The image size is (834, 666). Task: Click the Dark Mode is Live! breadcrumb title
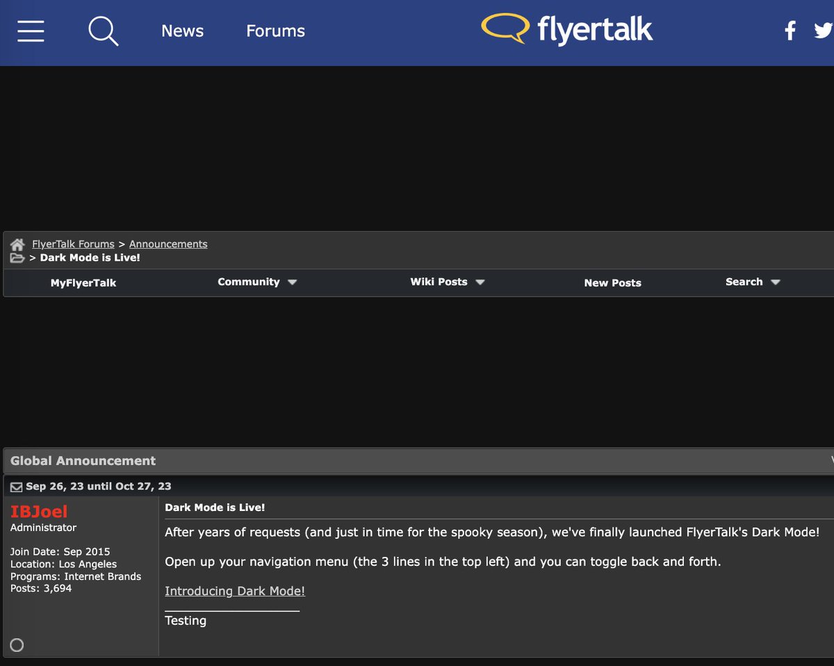click(x=90, y=258)
